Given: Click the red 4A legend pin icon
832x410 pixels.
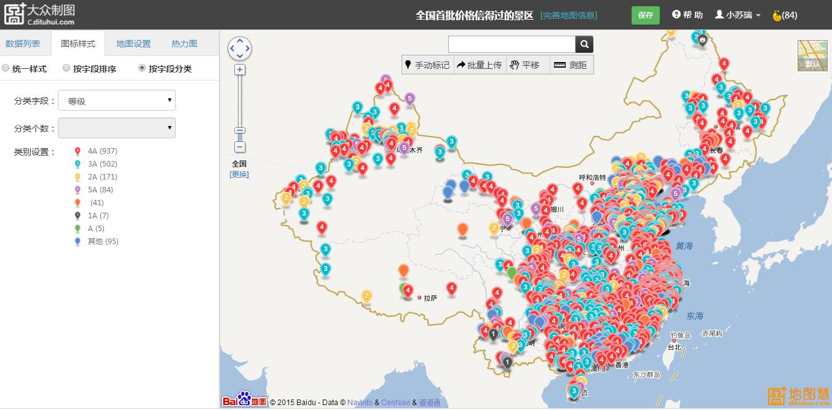Looking at the screenshot, I should [x=77, y=151].
